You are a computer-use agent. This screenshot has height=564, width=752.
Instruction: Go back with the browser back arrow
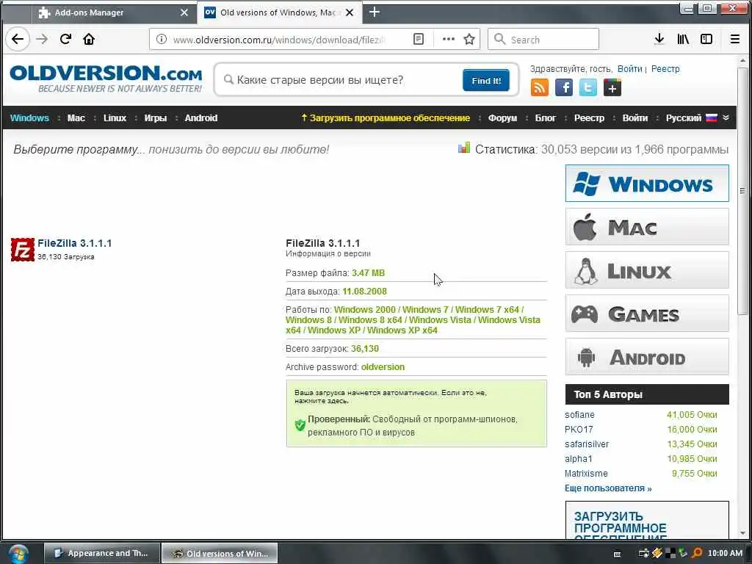18,40
